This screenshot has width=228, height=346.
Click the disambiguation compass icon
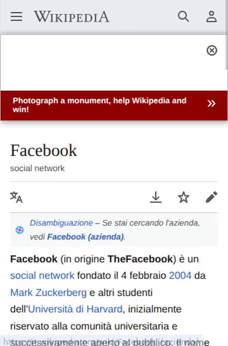(x=19, y=230)
